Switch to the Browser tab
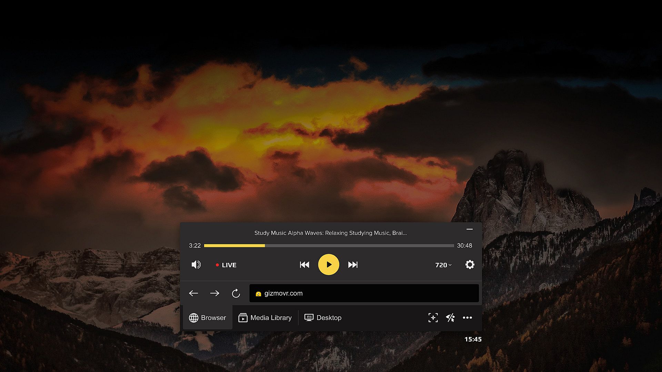This screenshot has width=662, height=372. coord(208,318)
